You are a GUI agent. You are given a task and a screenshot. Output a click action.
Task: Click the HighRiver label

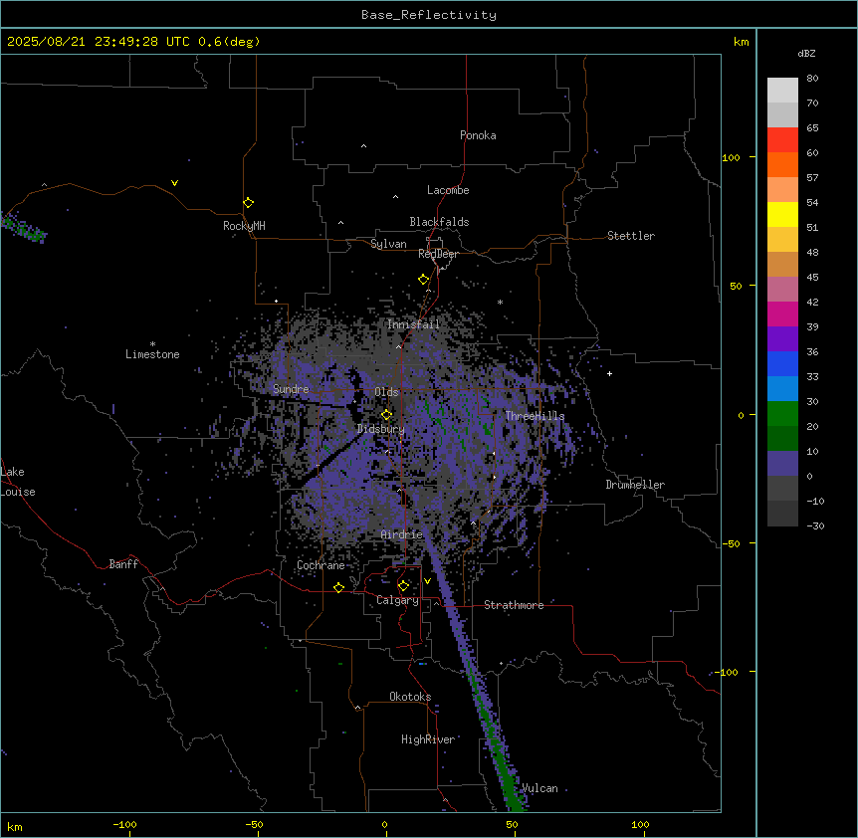[x=428, y=739]
